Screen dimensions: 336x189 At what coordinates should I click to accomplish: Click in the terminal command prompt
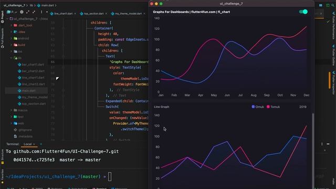click(110, 176)
